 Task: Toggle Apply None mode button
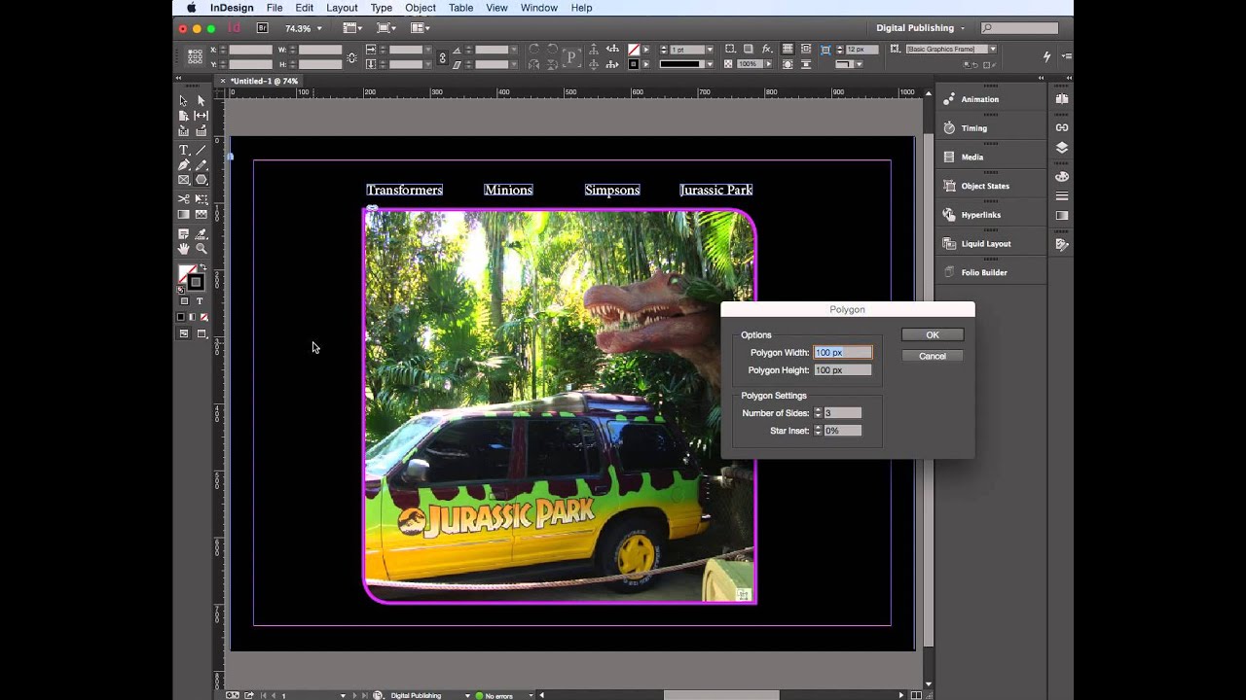202,317
